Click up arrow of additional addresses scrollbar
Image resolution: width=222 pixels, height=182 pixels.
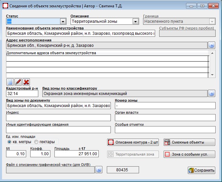(212, 53)
